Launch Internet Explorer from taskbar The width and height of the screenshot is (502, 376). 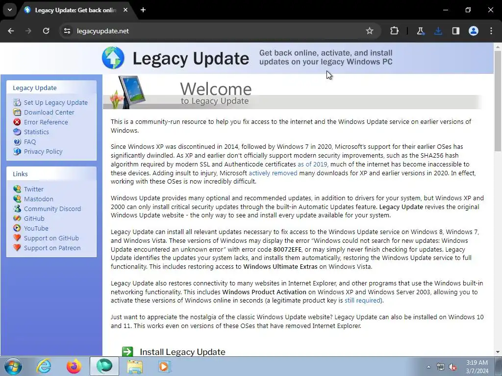[44, 366]
